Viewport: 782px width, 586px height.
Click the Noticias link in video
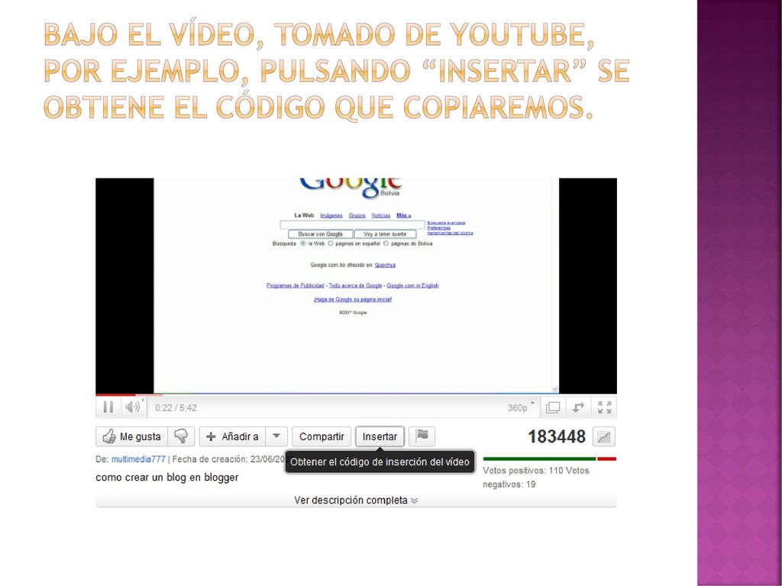coord(381,215)
